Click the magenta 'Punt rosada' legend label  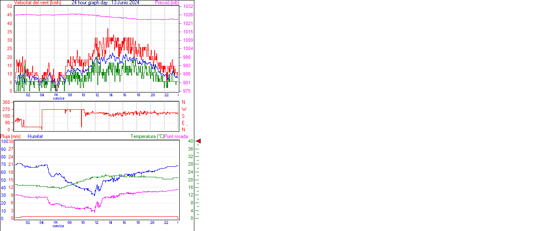click(176, 136)
